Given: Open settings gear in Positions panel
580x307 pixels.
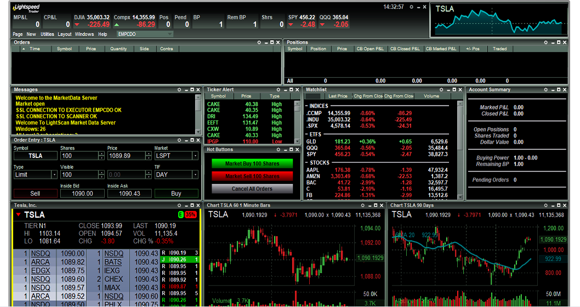Looking at the screenshot, I should click(x=545, y=43).
